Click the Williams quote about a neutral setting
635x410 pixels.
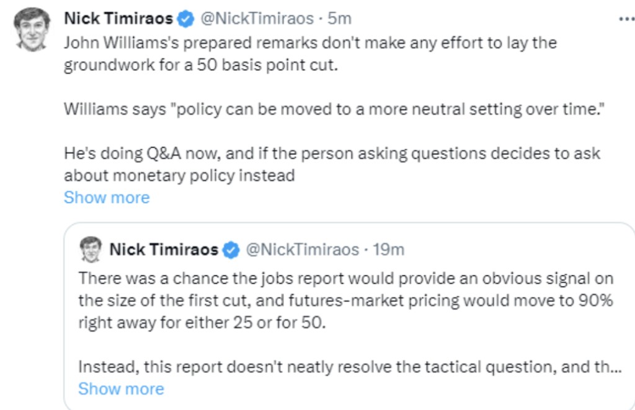[334, 109]
